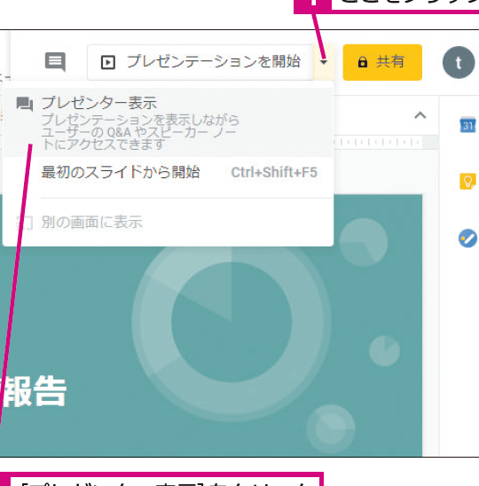Screen dimensions: 479x486
Task: Select プレゼンター表示 from the dropdown menu
Action: pos(168,122)
